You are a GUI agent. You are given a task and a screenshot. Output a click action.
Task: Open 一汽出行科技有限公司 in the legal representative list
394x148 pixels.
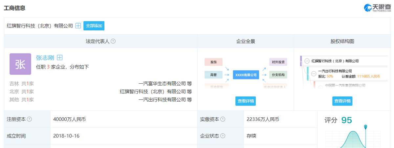(x=162, y=100)
